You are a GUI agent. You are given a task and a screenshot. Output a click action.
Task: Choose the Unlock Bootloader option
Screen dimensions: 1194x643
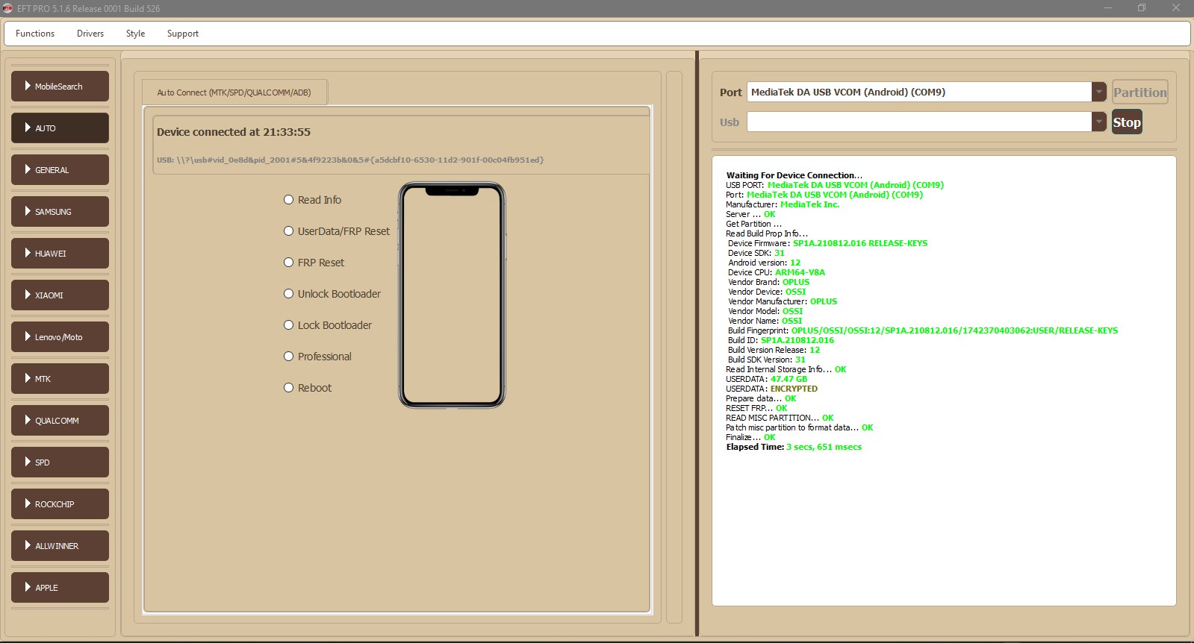[x=288, y=294]
